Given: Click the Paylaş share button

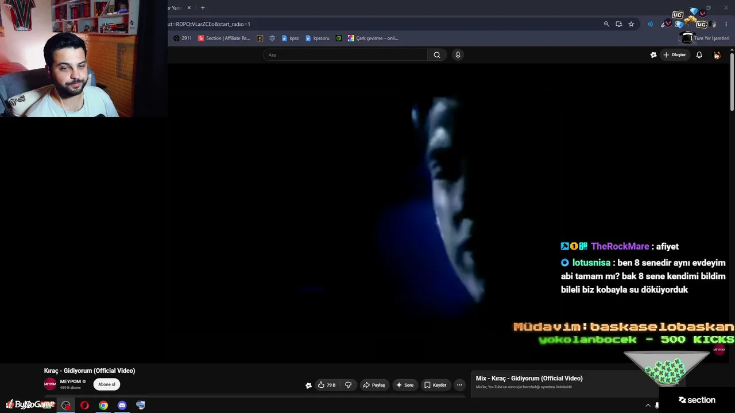Looking at the screenshot, I should (x=374, y=385).
